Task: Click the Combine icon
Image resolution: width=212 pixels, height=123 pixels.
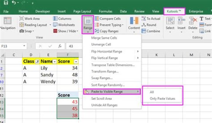Action: (x=143, y=31)
